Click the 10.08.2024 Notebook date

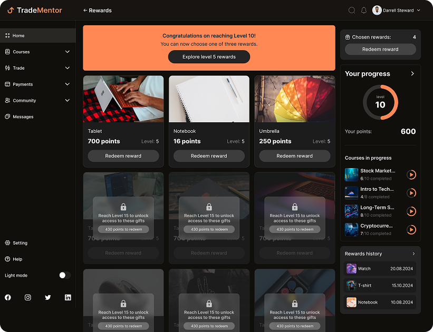tap(402, 302)
